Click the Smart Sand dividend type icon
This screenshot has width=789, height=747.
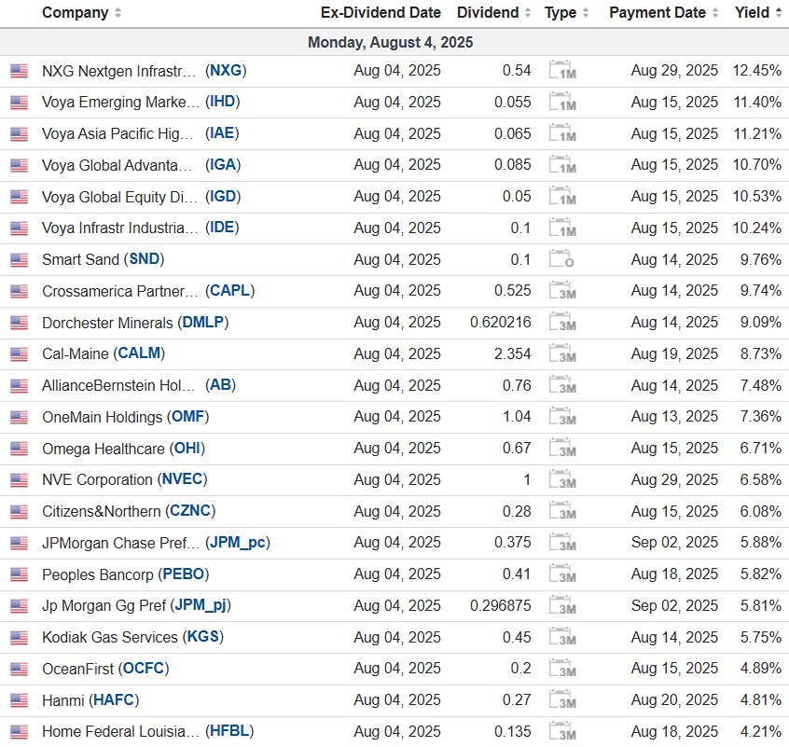(x=561, y=260)
